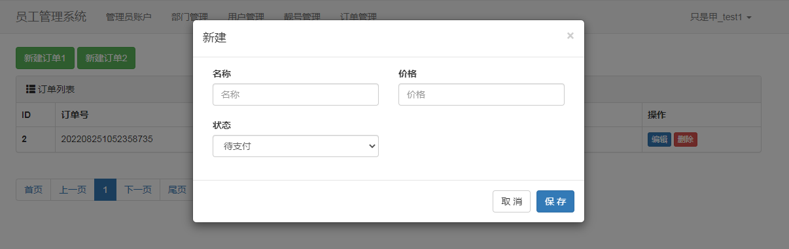Open the 管理员账户 menu item
The width and height of the screenshot is (789, 249).
pyautogui.click(x=129, y=17)
